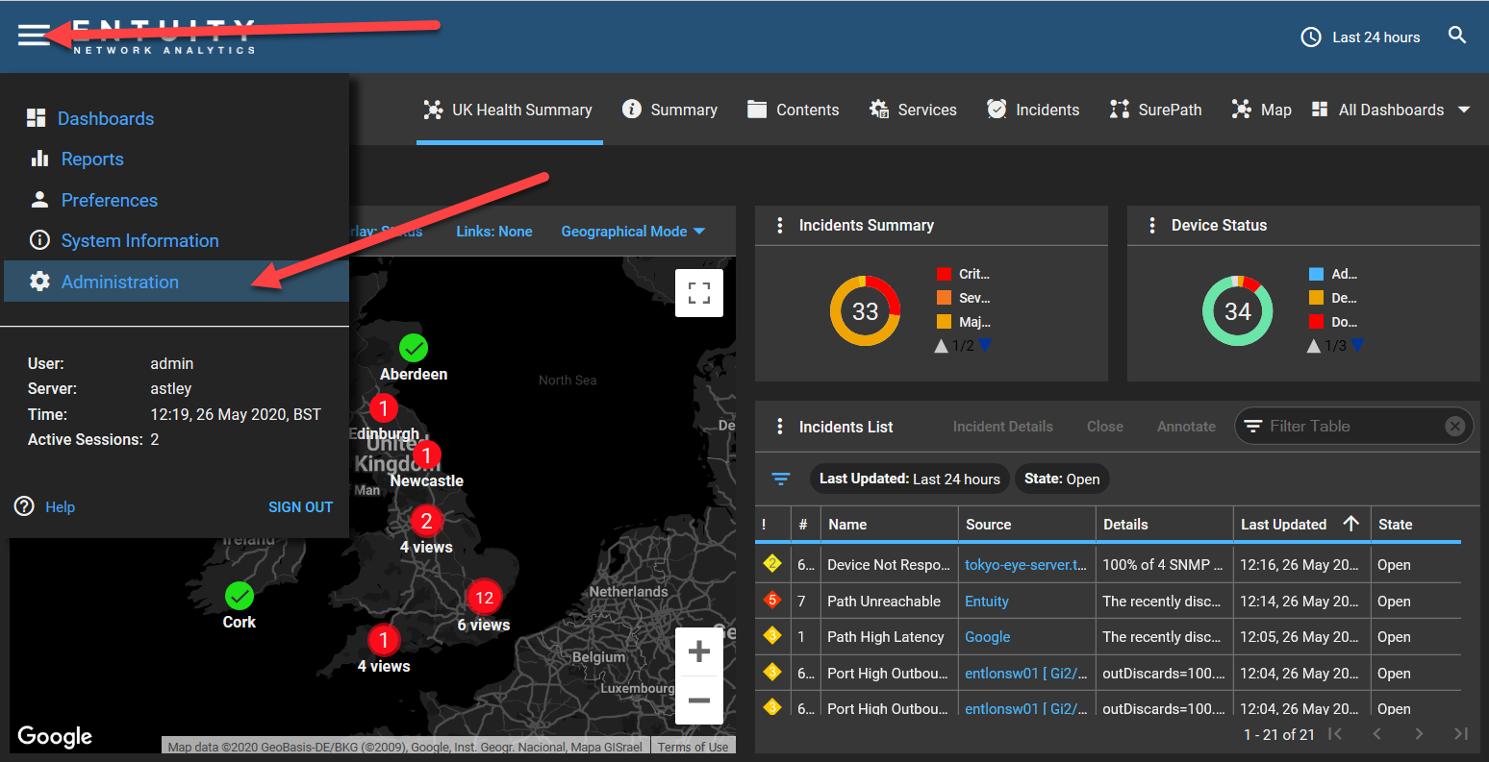Click the blue Device Status legend swatch
Viewport: 1489px width, 762px height.
[1316, 274]
